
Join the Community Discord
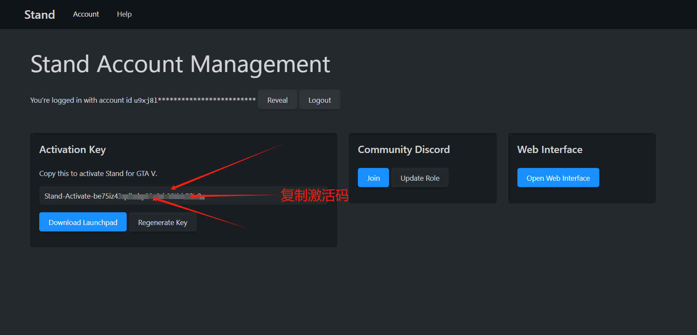click(373, 178)
